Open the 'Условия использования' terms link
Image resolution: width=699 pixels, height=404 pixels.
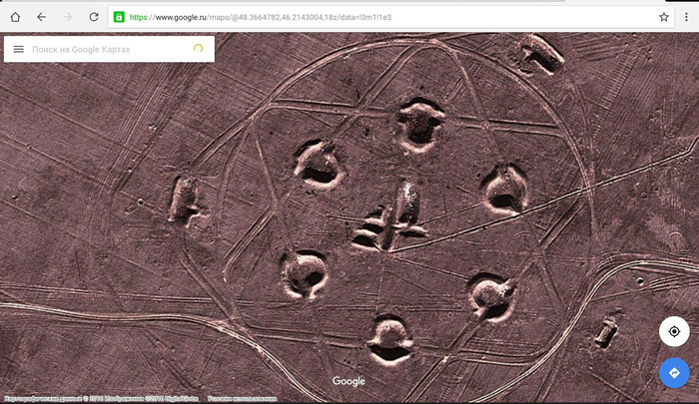coord(243,399)
